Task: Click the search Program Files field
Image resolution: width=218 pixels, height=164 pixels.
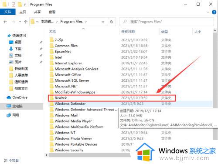Action: pyautogui.click(x=167, y=22)
